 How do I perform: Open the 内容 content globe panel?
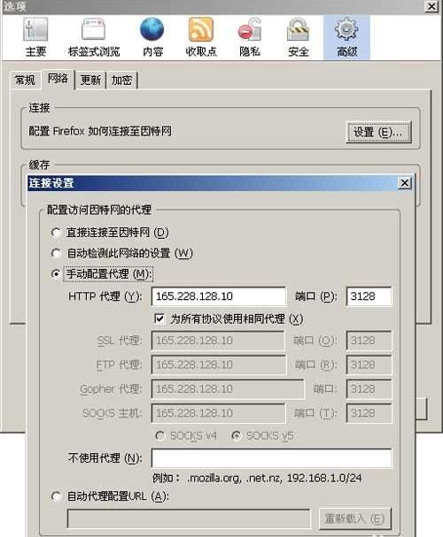tap(152, 38)
